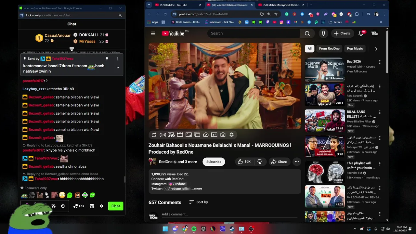Collapse chat leaderboard with the funnel icon
This screenshot has height=234, width=416.
(x=72, y=49)
